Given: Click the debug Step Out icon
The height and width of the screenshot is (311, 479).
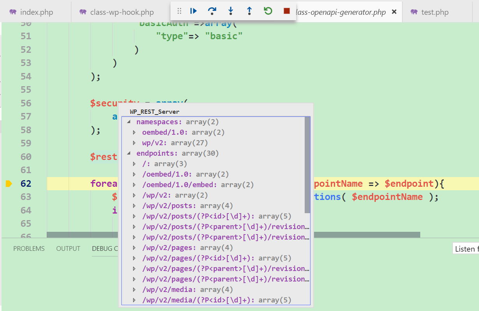Looking at the screenshot, I should (x=249, y=11).
